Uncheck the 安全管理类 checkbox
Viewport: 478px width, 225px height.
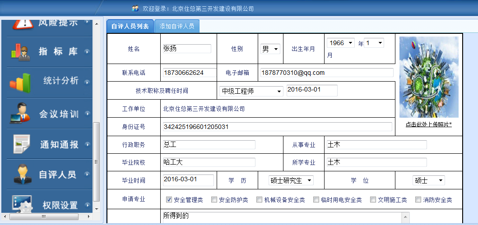169,200
